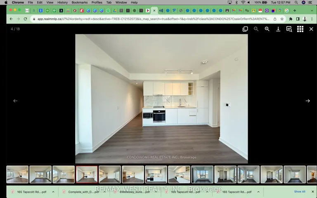Image resolution: width=317 pixels, height=198 pixels.
Task: Download the current photo
Action: 278,29
